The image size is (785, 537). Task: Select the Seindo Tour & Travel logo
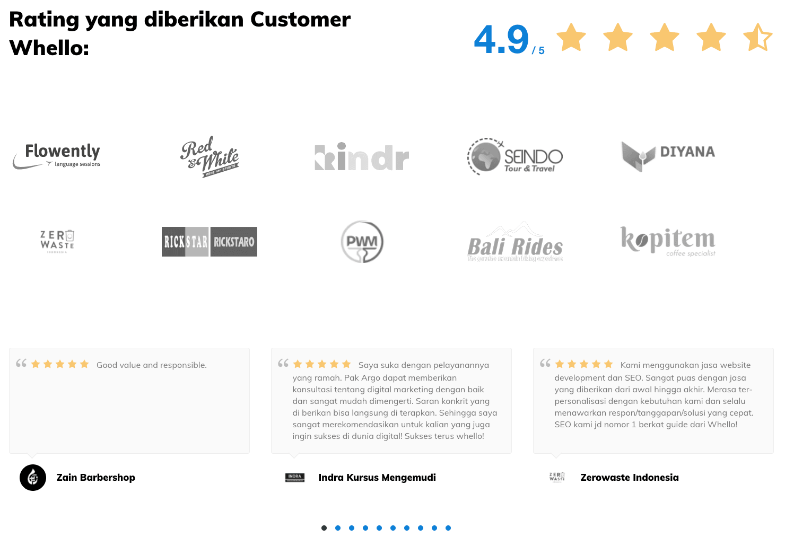click(x=514, y=157)
